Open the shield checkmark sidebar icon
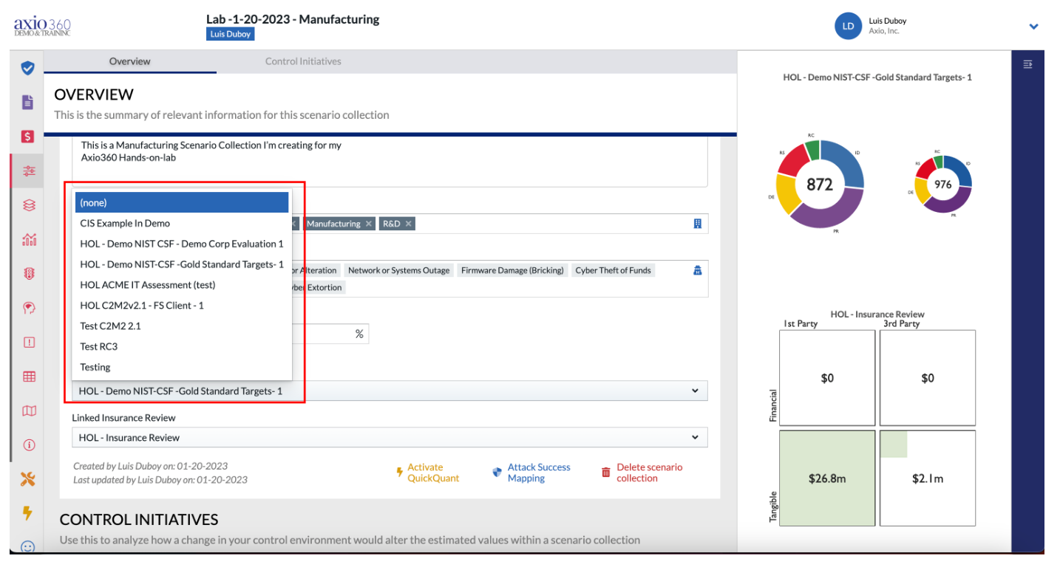This screenshot has height=567, width=1060. point(27,68)
